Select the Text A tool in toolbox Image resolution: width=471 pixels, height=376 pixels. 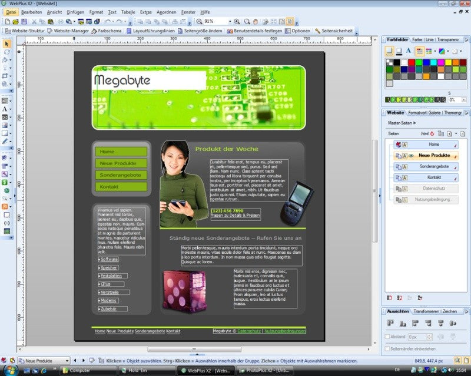(x=5, y=109)
